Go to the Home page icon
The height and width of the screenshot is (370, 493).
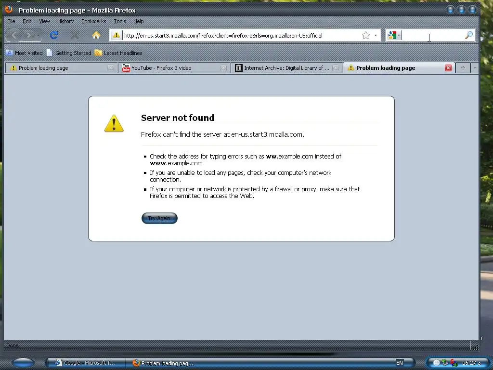(96, 35)
